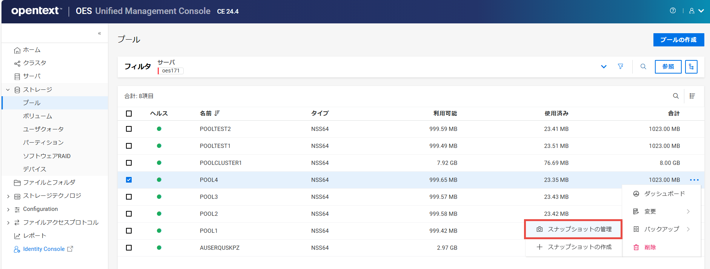Click the help question mark icon
Viewport: 710px width, 269px height.
coord(673,11)
